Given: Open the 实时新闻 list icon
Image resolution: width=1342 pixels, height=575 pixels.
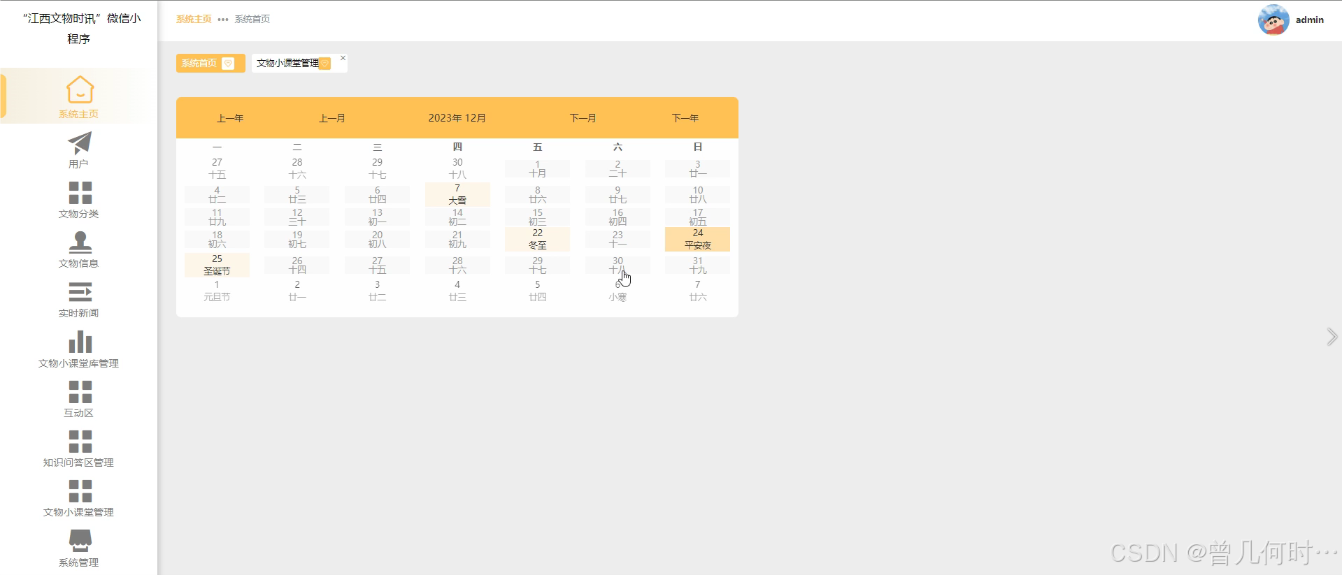Looking at the screenshot, I should point(80,292).
